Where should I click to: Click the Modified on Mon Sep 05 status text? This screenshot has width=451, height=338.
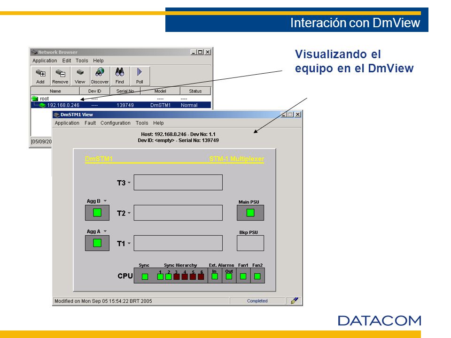click(x=103, y=301)
